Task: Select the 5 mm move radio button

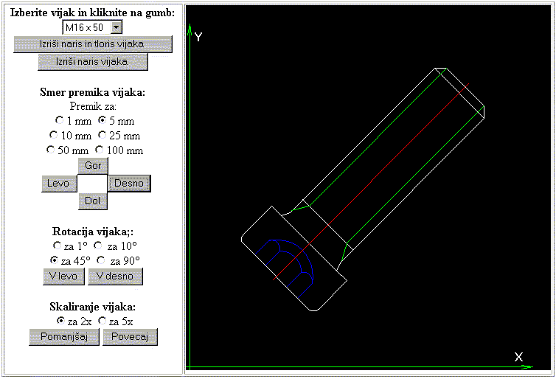Action: [x=102, y=120]
